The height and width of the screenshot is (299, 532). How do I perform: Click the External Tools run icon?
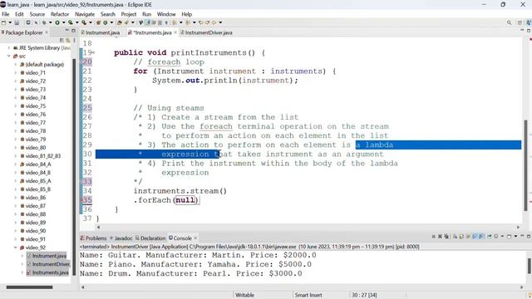84,22
